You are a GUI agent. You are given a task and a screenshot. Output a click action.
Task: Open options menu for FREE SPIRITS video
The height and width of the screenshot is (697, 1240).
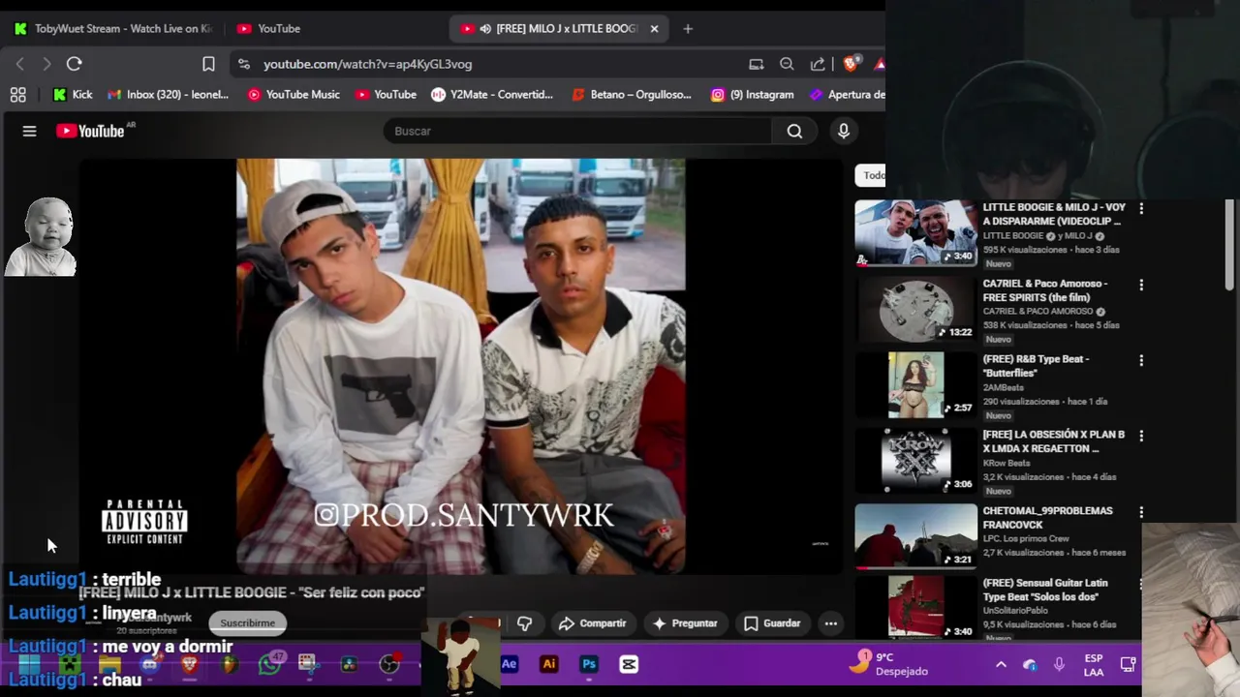[1141, 285]
